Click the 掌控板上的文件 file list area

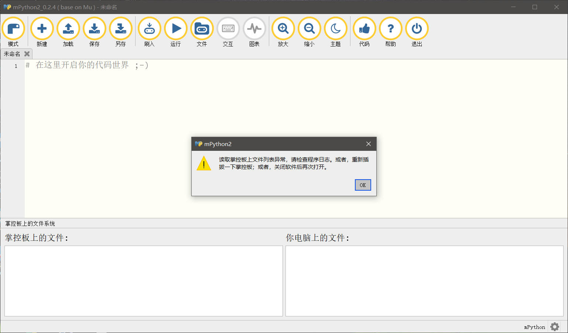coord(144,281)
